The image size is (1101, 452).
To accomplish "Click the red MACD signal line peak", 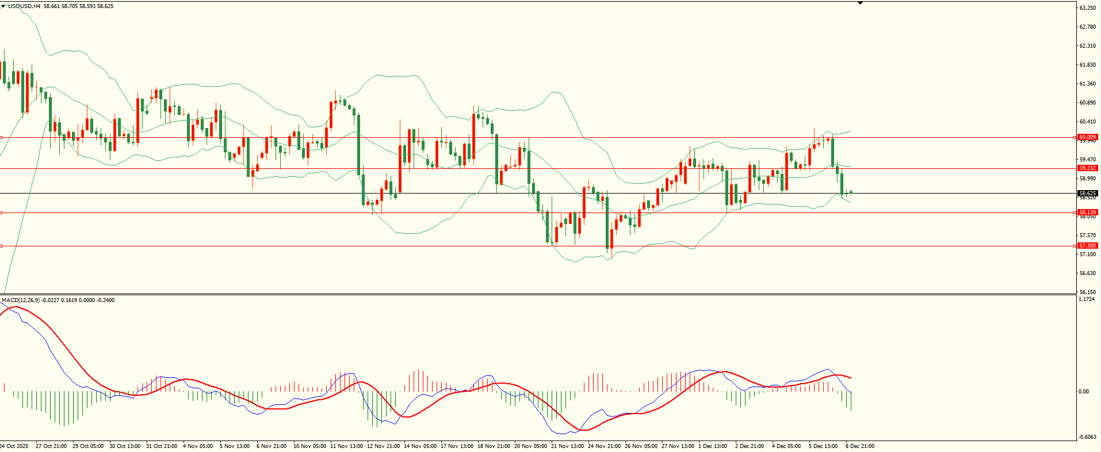I will pos(15,307).
